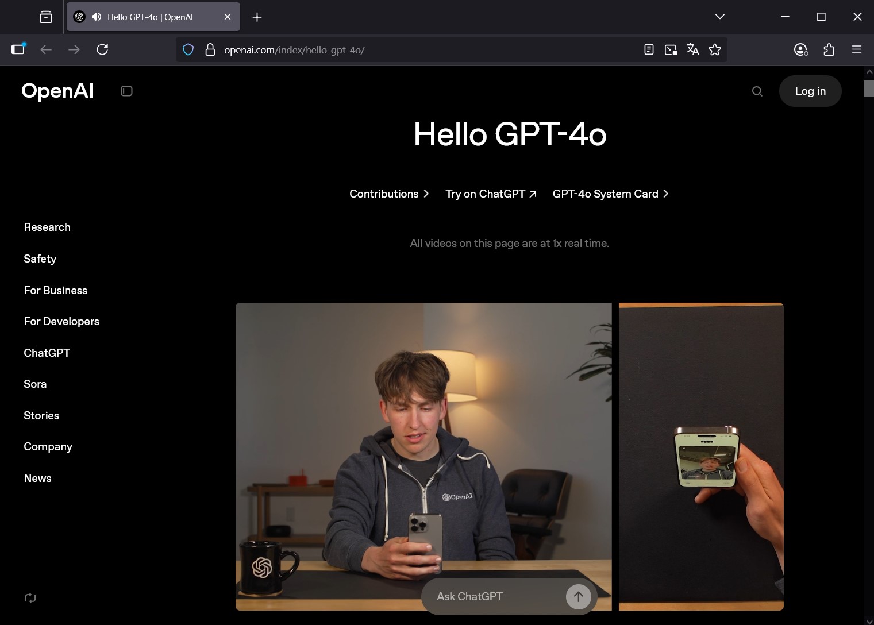Click the 'All videos on this page' note
Image resolution: width=874 pixels, height=625 pixels.
point(510,243)
